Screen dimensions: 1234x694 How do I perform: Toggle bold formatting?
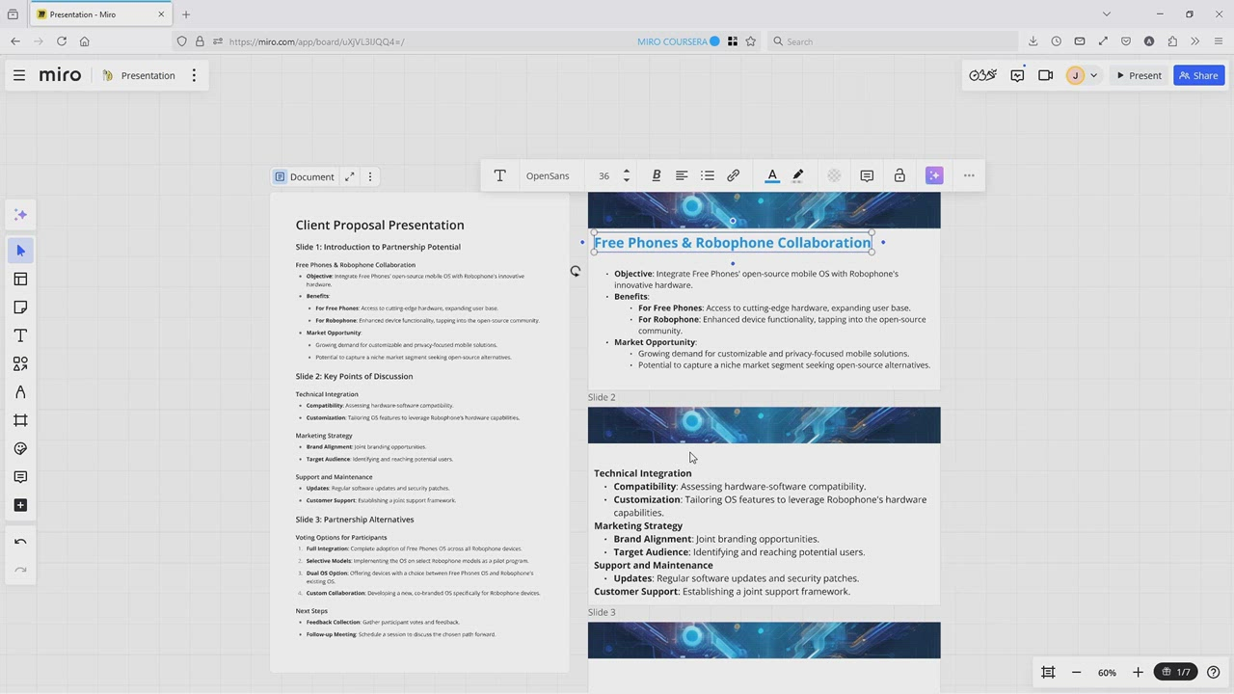coord(657,175)
